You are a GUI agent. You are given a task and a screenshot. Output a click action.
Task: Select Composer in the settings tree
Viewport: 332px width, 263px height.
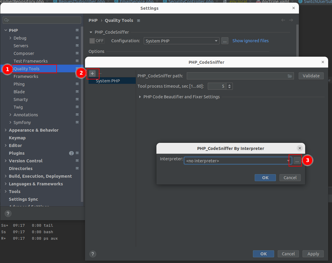[x=24, y=53]
